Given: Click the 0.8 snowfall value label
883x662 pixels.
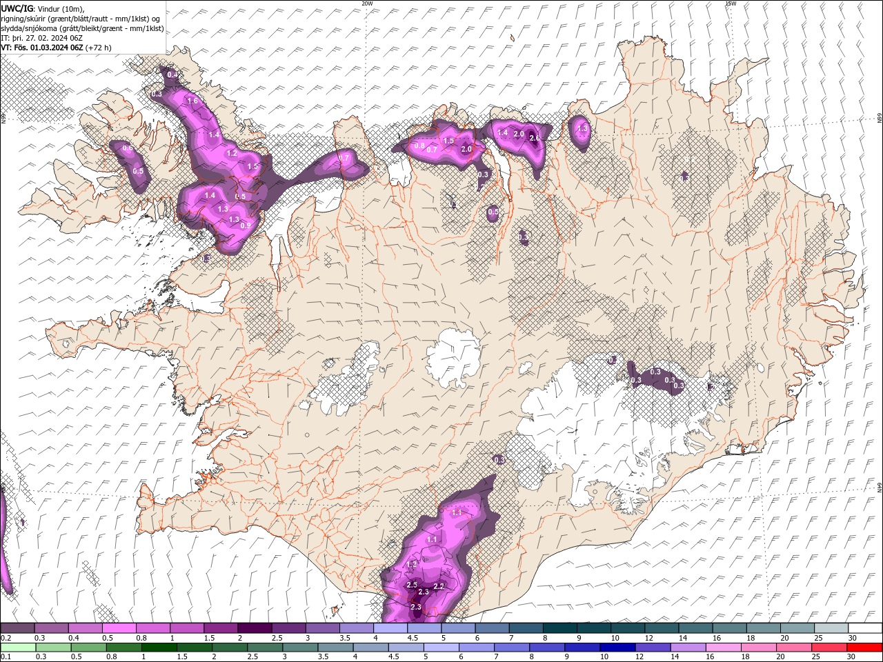Looking at the screenshot, I should tap(419, 146).
